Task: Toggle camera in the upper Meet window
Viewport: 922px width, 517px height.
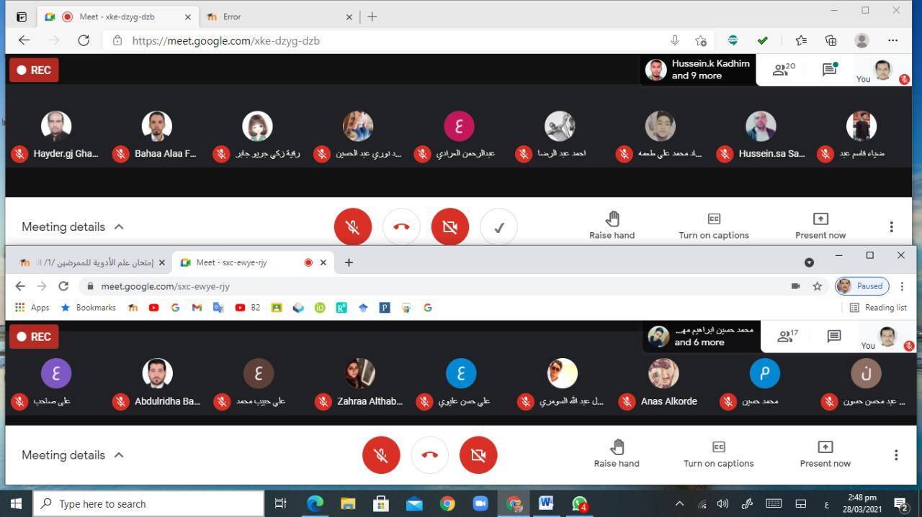Action: point(450,227)
